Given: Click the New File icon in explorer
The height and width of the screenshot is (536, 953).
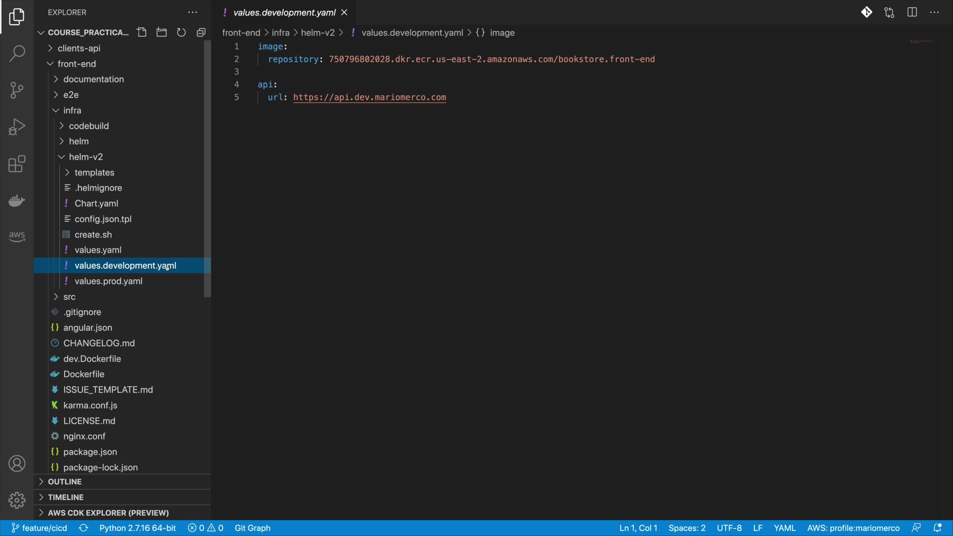Looking at the screenshot, I should (x=142, y=32).
